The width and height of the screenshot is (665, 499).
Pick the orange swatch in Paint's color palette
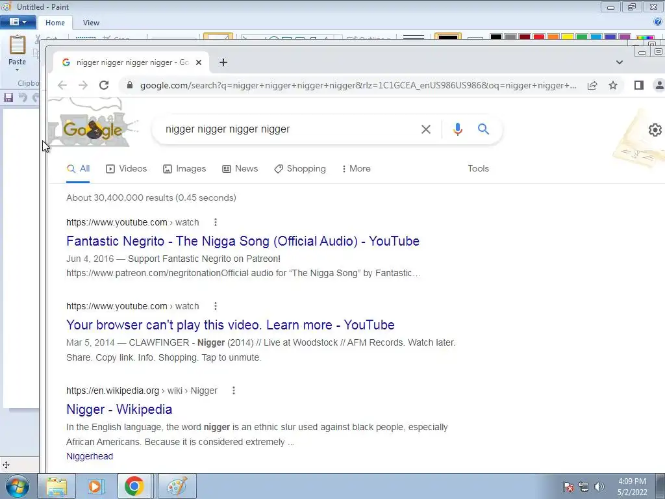553,36
